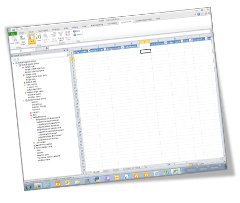Click key icon beside Line number field
The image size is (240, 203).
pyautogui.click(x=34, y=143)
